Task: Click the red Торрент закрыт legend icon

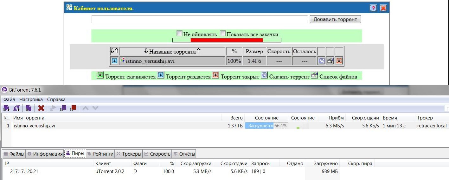Action: [x=216, y=75]
